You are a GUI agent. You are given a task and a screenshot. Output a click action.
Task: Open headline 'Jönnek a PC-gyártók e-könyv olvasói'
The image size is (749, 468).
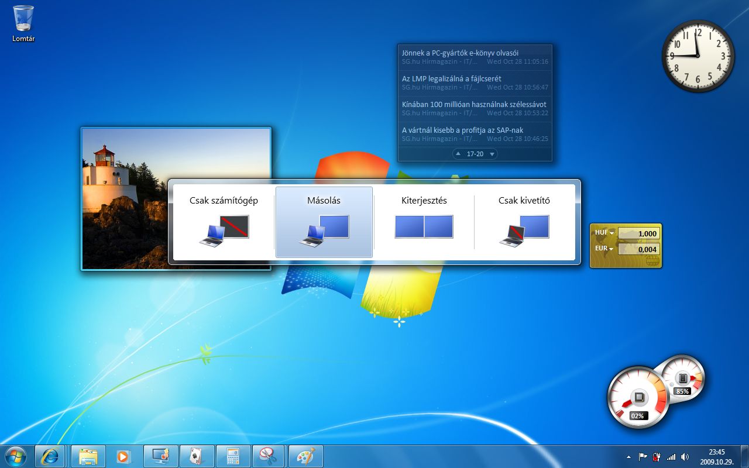pos(460,53)
